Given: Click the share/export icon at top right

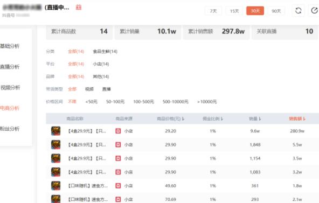Looking at the screenshot, I should pyautogui.click(x=314, y=11).
